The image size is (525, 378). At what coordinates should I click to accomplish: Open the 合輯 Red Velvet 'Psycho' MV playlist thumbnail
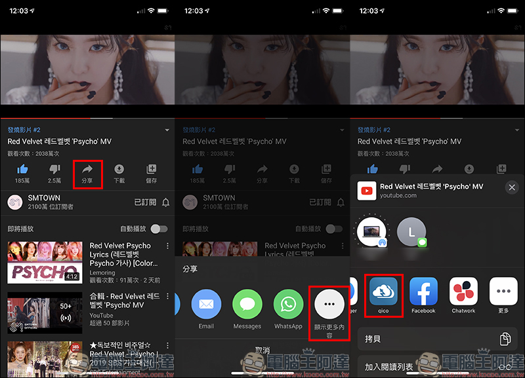click(x=45, y=313)
